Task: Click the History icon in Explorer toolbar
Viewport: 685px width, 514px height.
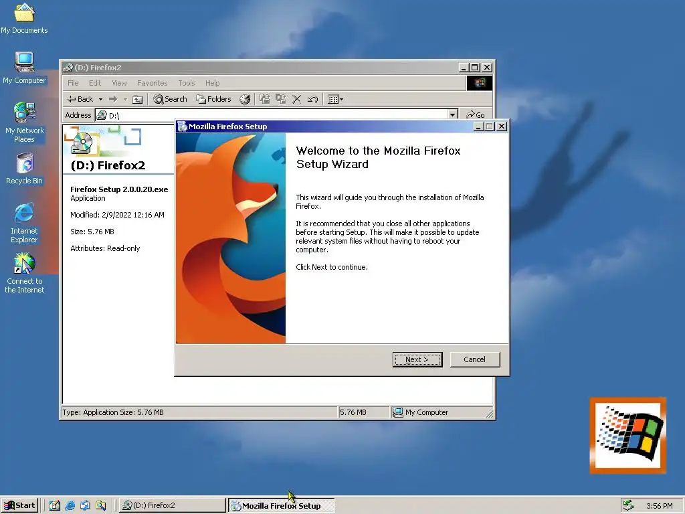Action: tap(245, 99)
